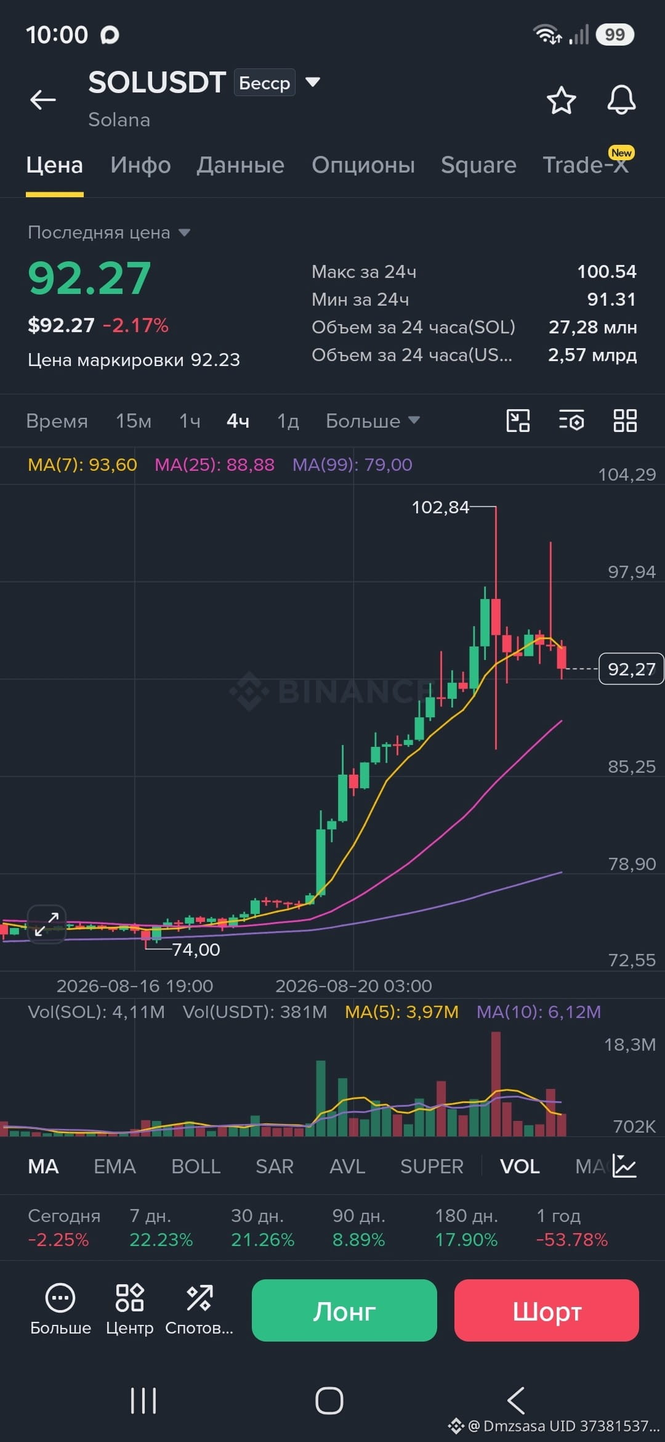Viewport: 665px width, 1442px height.
Task: Open the Центр shortcut
Action: pyautogui.click(x=129, y=1310)
